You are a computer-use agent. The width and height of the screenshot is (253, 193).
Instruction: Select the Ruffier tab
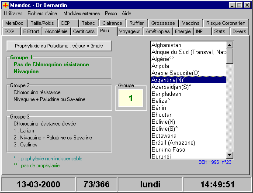pyautogui.click(x=137, y=23)
